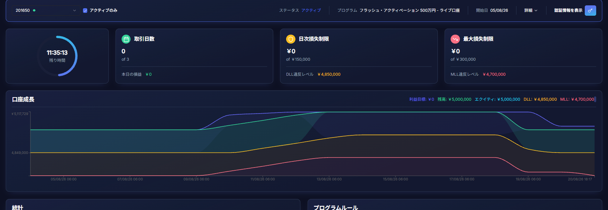Click the small scrollbar at the legend's end
The width and height of the screenshot is (608, 210).
click(595, 99)
